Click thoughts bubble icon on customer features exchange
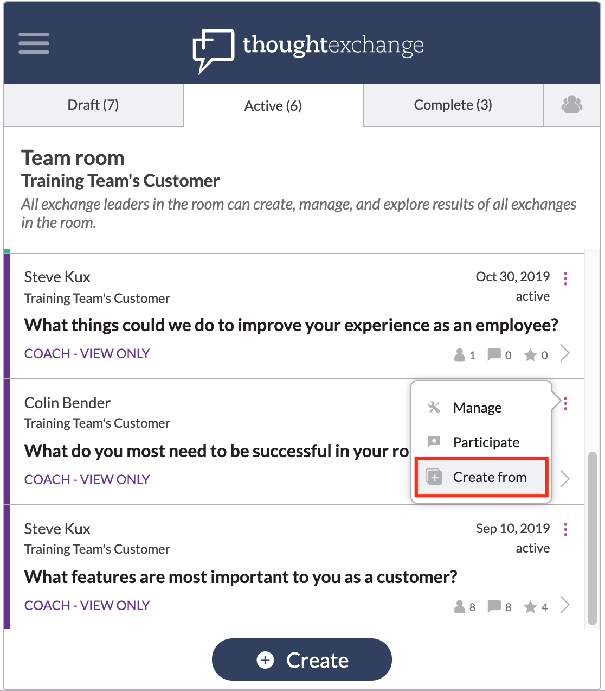The height and width of the screenshot is (691, 605). pyautogui.click(x=494, y=606)
